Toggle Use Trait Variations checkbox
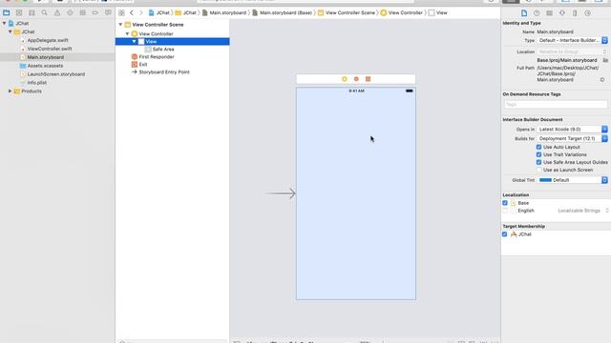Screen dimensions: 611x343 point(538,154)
